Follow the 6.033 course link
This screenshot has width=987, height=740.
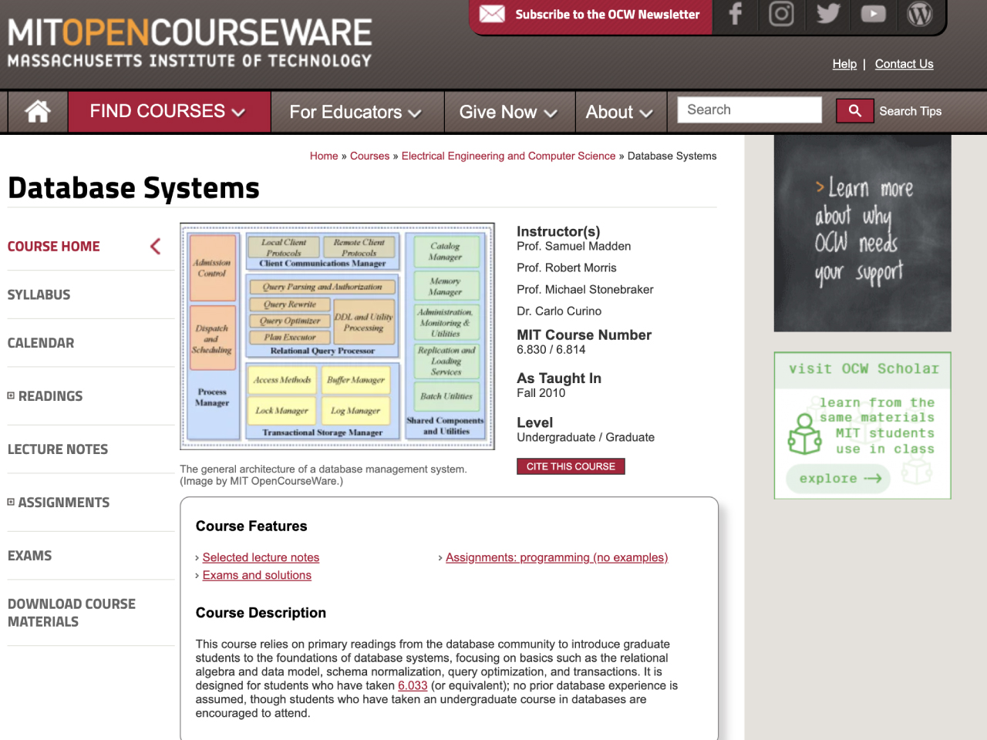coord(413,685)
